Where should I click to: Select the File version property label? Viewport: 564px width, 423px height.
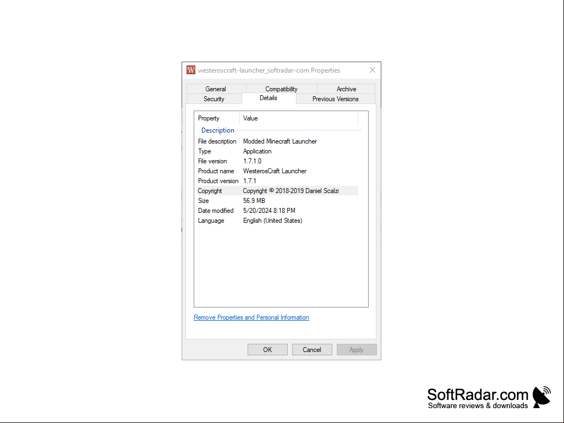pyautogui.click(x=212, y=161)
